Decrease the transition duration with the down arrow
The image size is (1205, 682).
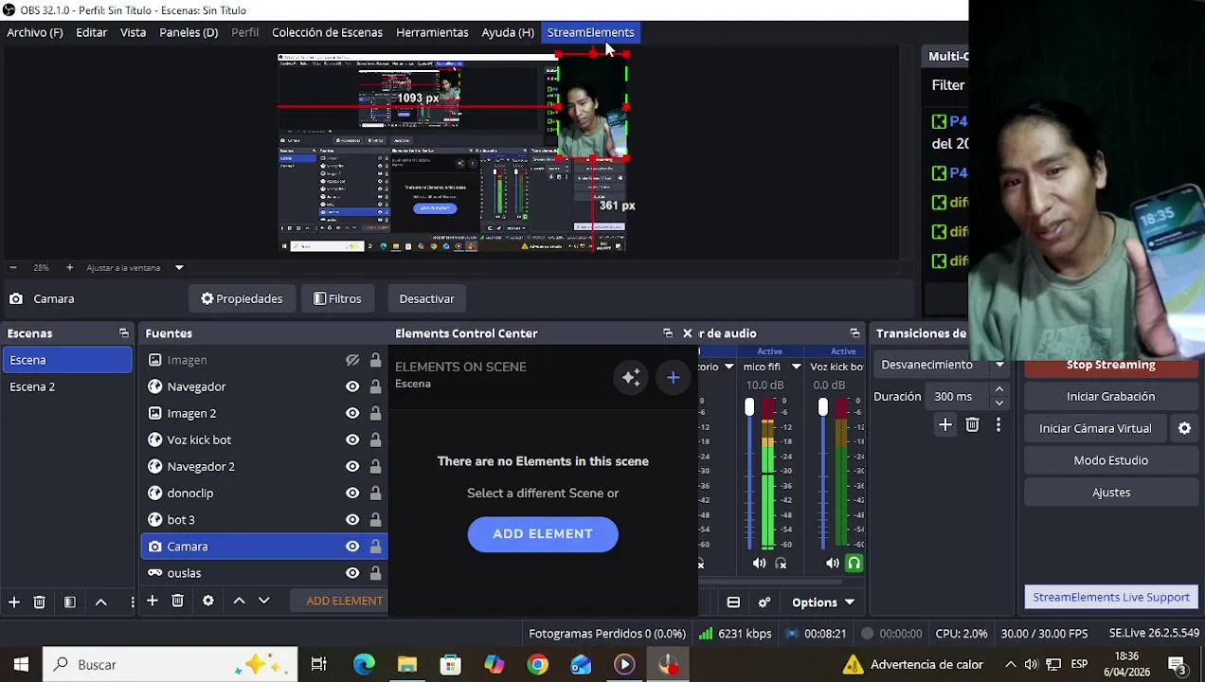(998, 403)
